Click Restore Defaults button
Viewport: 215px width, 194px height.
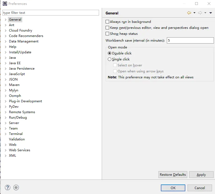[x=173, y=174]
